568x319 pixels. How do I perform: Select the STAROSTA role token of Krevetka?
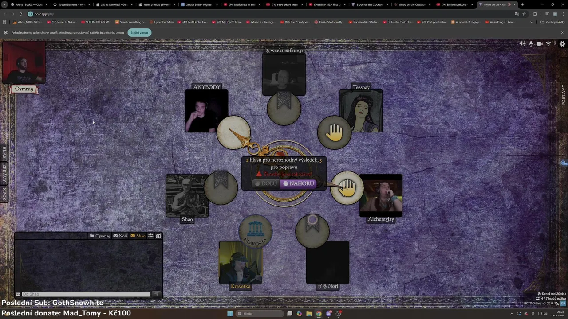[x=255, y=231]
